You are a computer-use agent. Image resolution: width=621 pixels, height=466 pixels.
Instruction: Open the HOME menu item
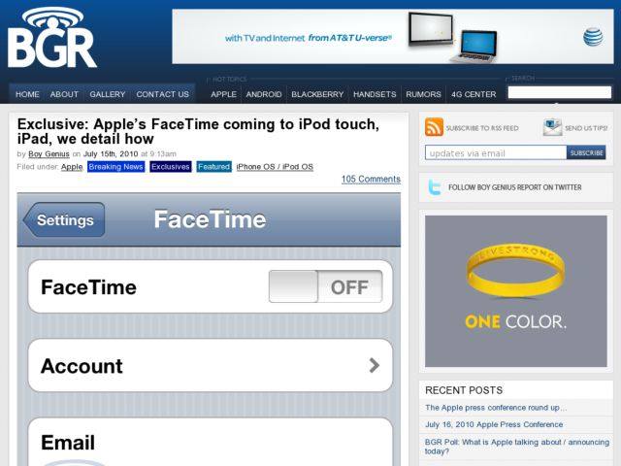click(27, 94)
